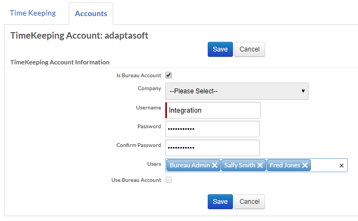Switch to the Time Keeping tab
Image resolution: width=358 pixels, height=221 pixels.
[x=33, y=13]
